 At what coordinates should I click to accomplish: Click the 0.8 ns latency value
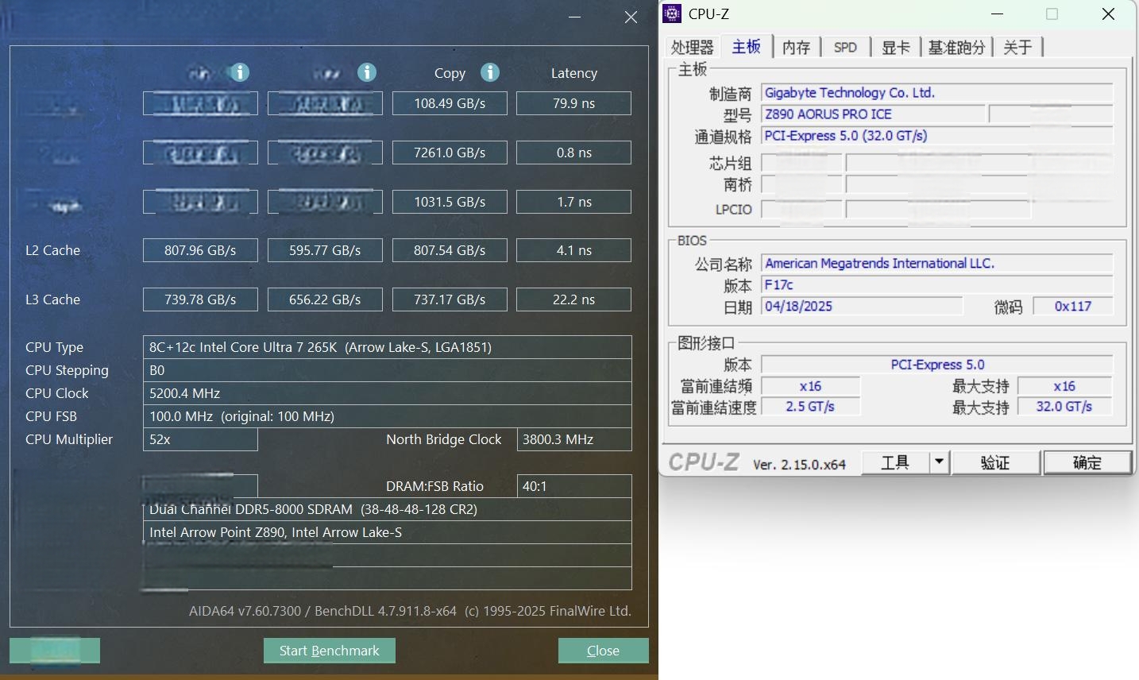[x=574, y=153]
